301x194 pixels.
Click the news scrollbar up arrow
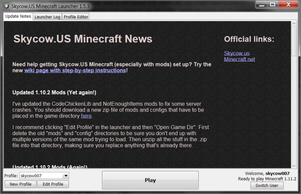[x=294, y=23]
